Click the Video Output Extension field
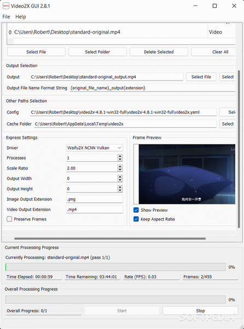The image size is (244, 329). point(95,209)
